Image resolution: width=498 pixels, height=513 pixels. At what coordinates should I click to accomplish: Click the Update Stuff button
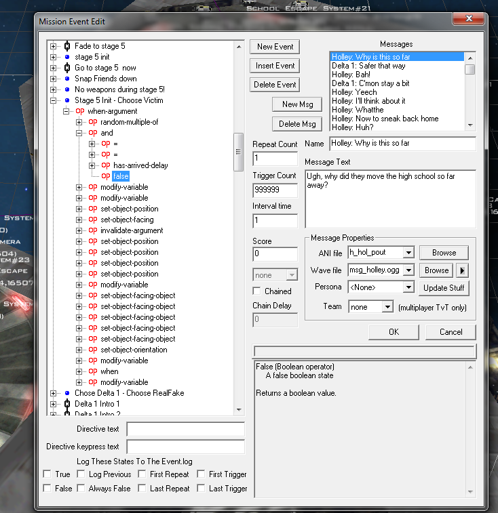coord(444,288)
